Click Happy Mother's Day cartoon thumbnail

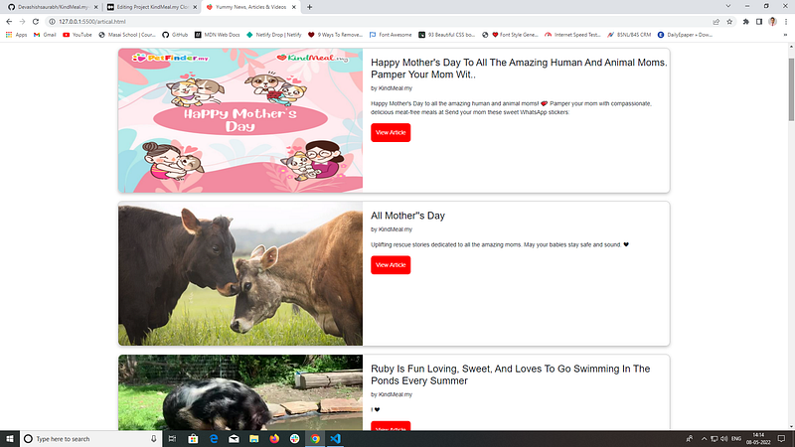(240, 120)
